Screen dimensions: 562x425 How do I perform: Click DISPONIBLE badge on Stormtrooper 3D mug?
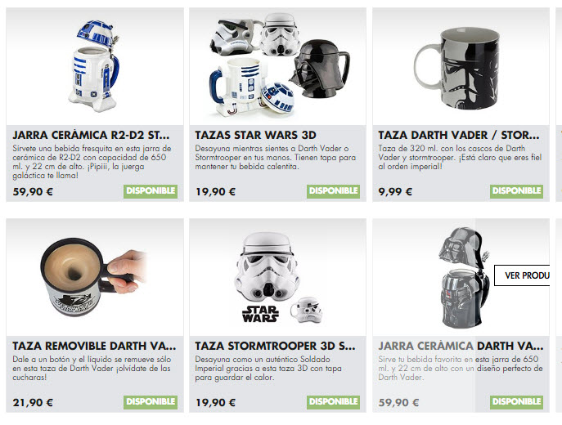(333, 402)
